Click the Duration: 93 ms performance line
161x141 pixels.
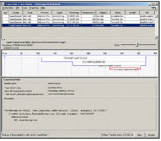tap(55, 88)
